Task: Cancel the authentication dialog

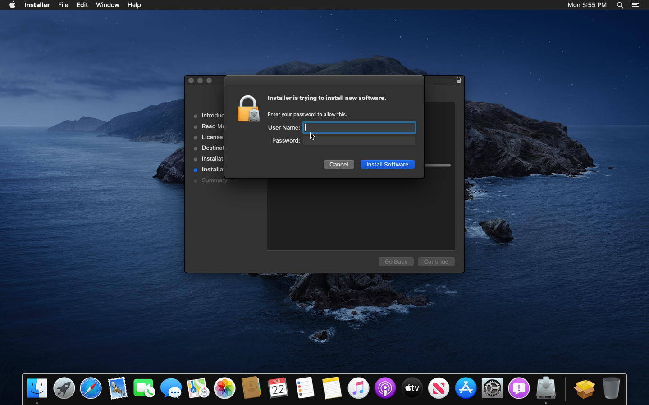Action: 338,165
